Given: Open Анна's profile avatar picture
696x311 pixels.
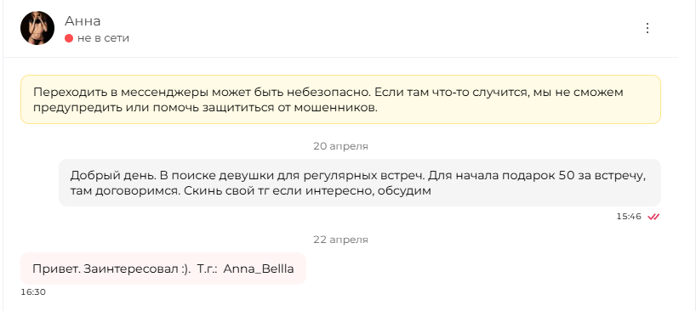Looking at the screenshot, I should 37,28.
